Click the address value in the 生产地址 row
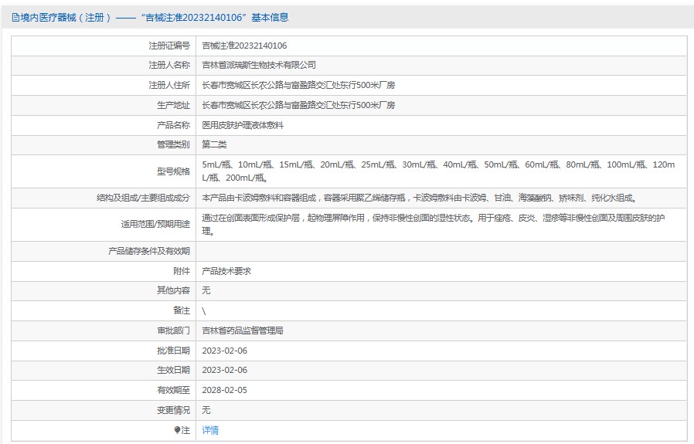The image size is (694, 444). click(x=298, y=105)
